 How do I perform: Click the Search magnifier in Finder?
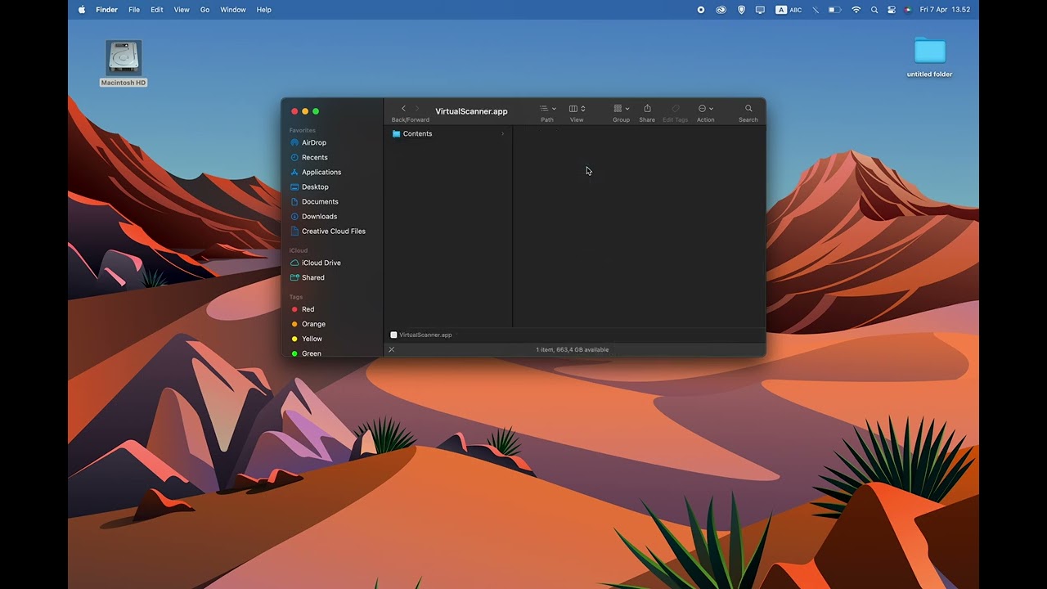click(748, 109)
